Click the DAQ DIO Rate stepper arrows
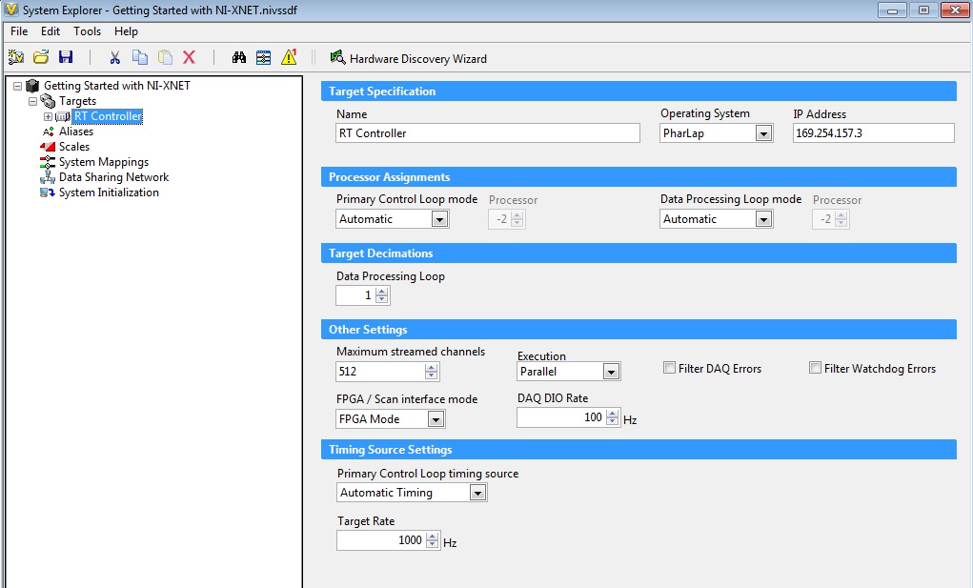973x588 pixels. (613, 417)
